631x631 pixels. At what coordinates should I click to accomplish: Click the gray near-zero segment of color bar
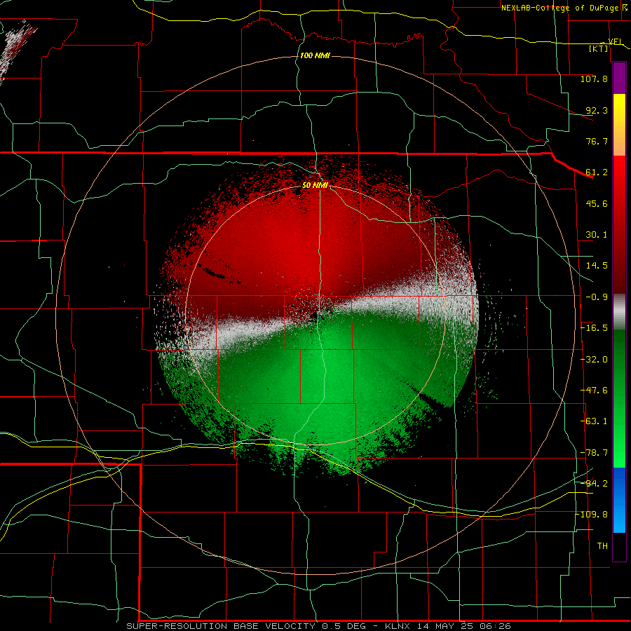(x=619, y=311)
